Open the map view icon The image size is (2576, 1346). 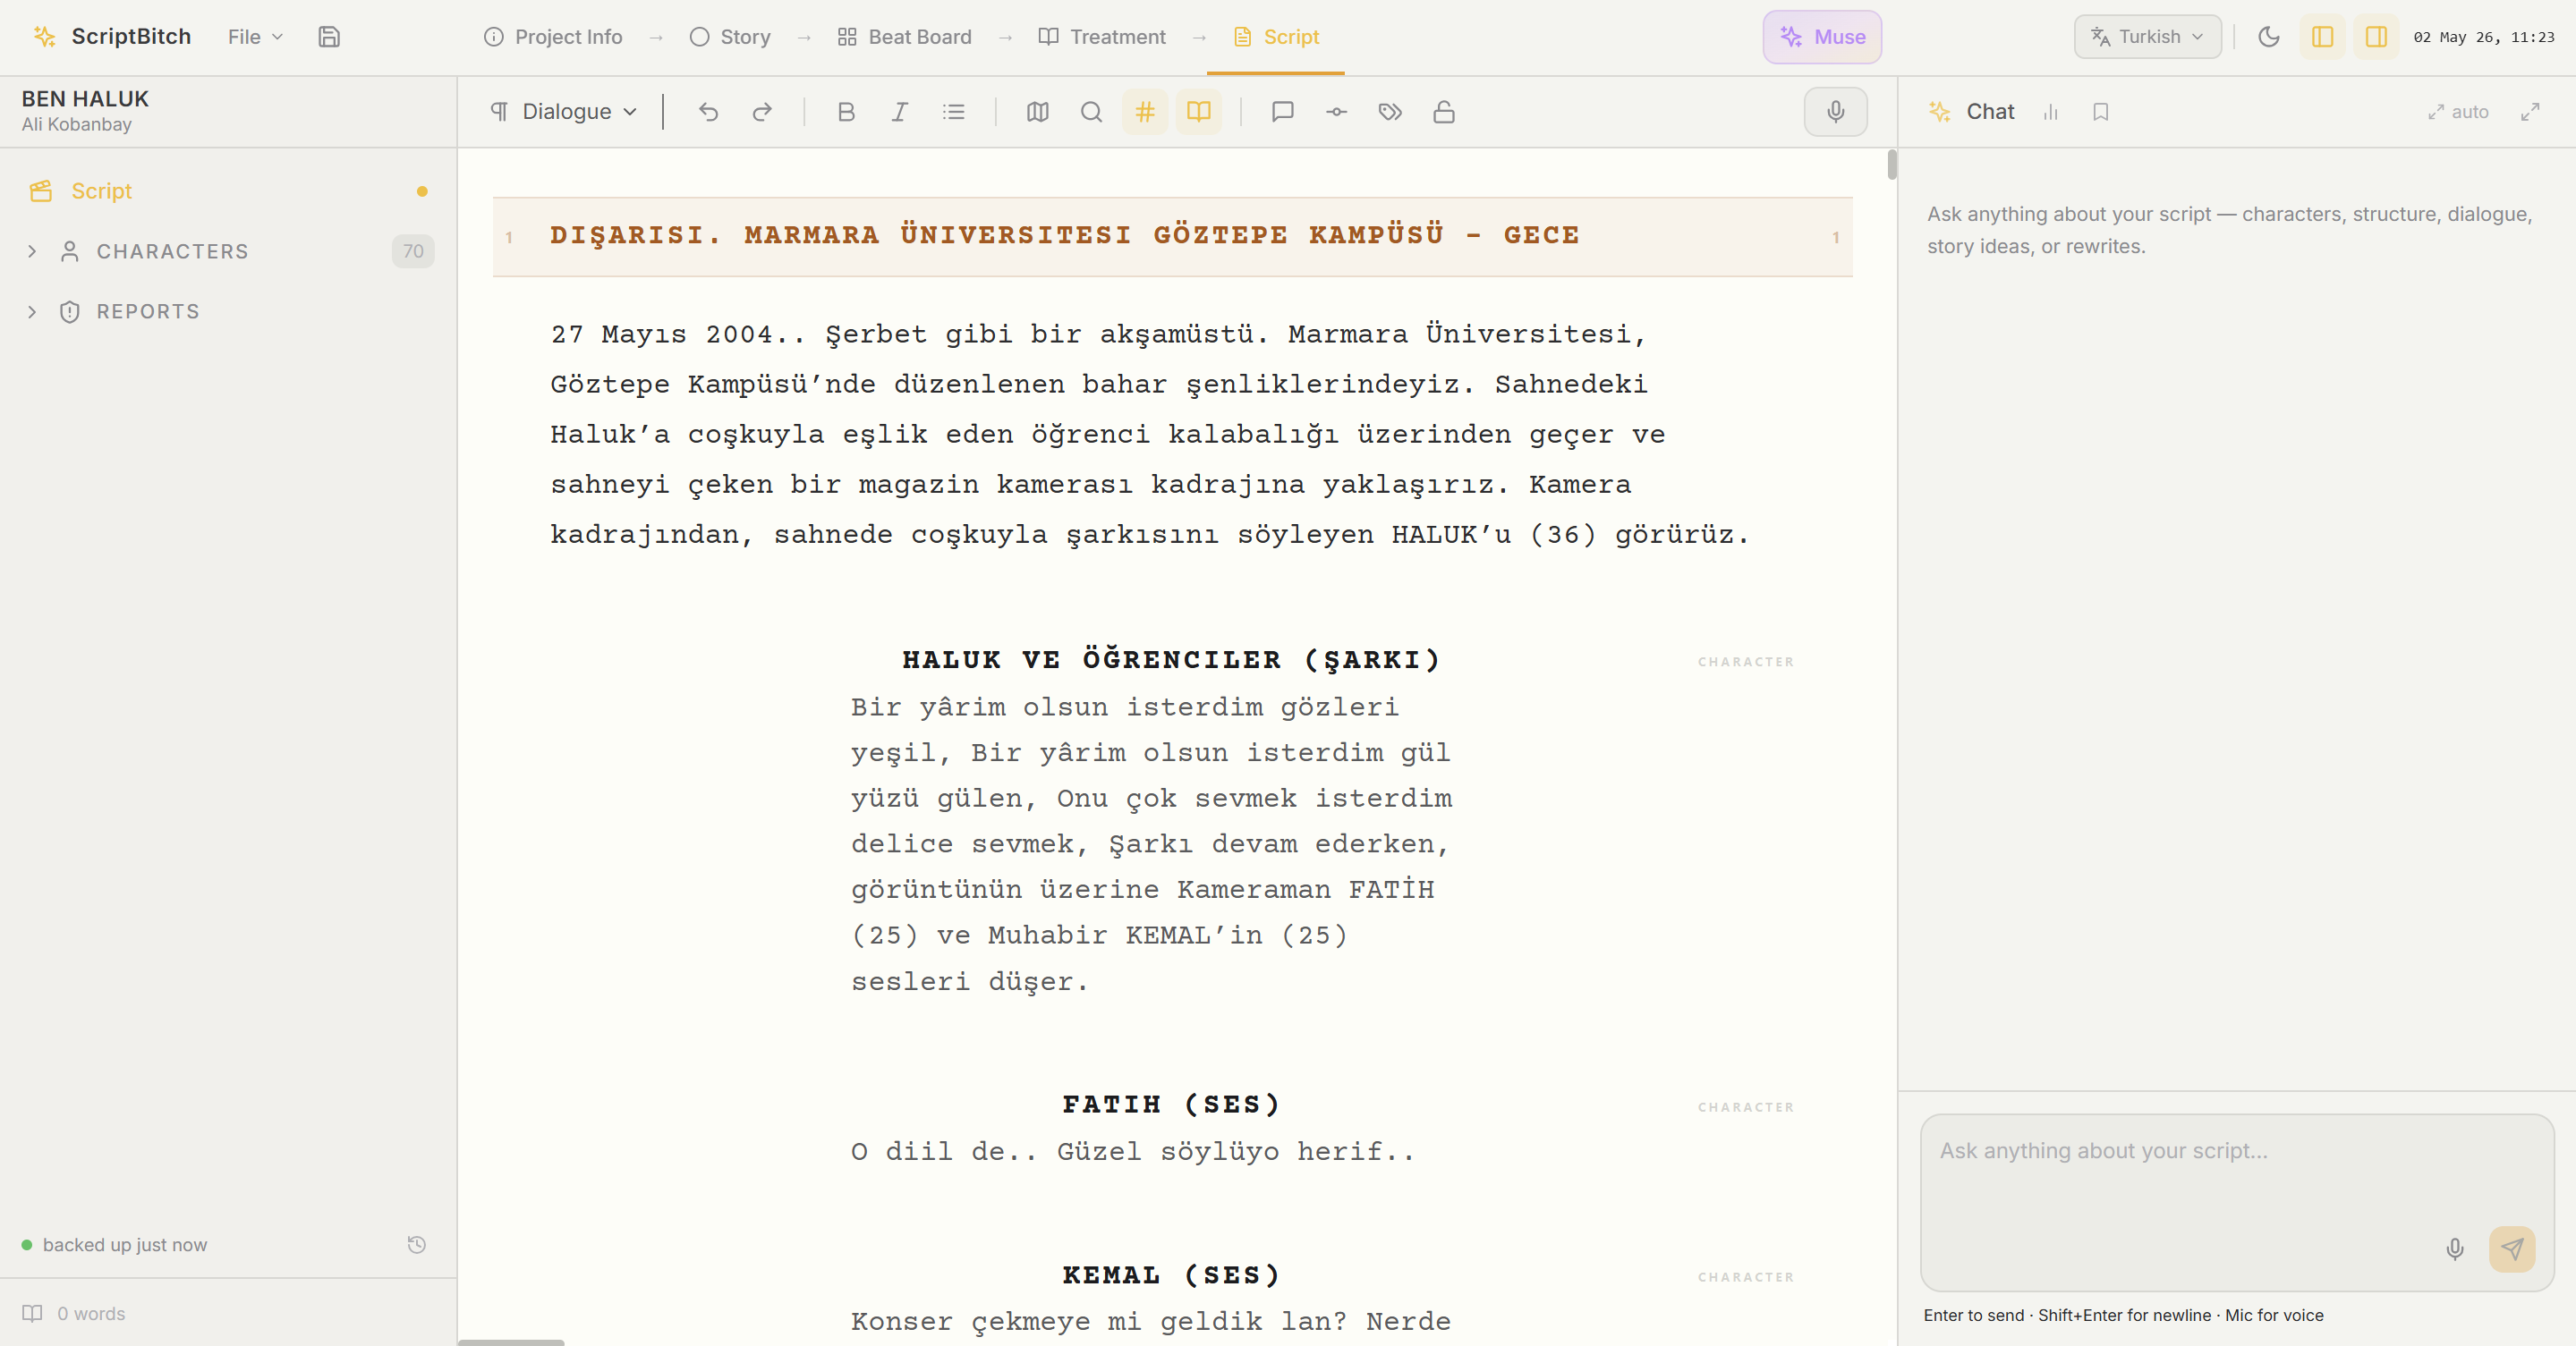1037,112
